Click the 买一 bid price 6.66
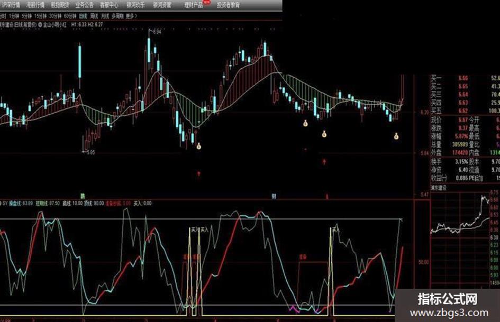This screenshot has width=500, height=322. point(463,78)
